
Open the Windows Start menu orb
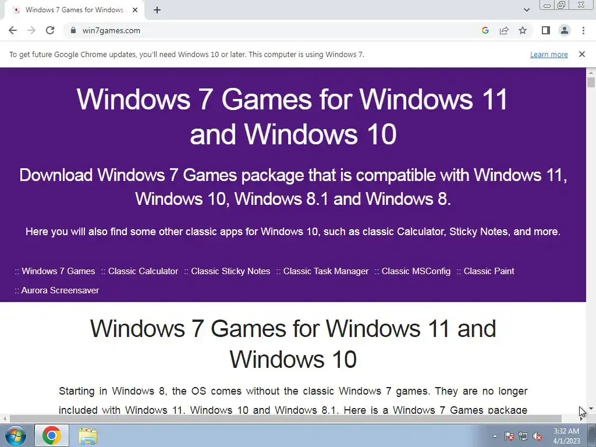point(16,435)
